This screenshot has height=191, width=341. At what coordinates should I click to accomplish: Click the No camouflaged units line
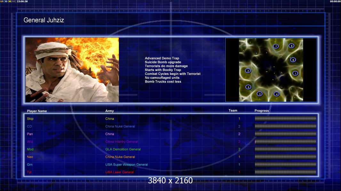point(162,78)
